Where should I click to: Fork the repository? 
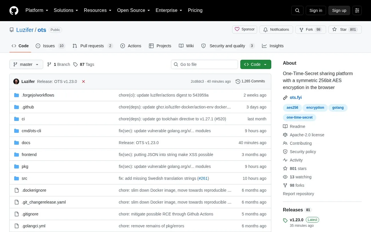(x=311, y=30)
